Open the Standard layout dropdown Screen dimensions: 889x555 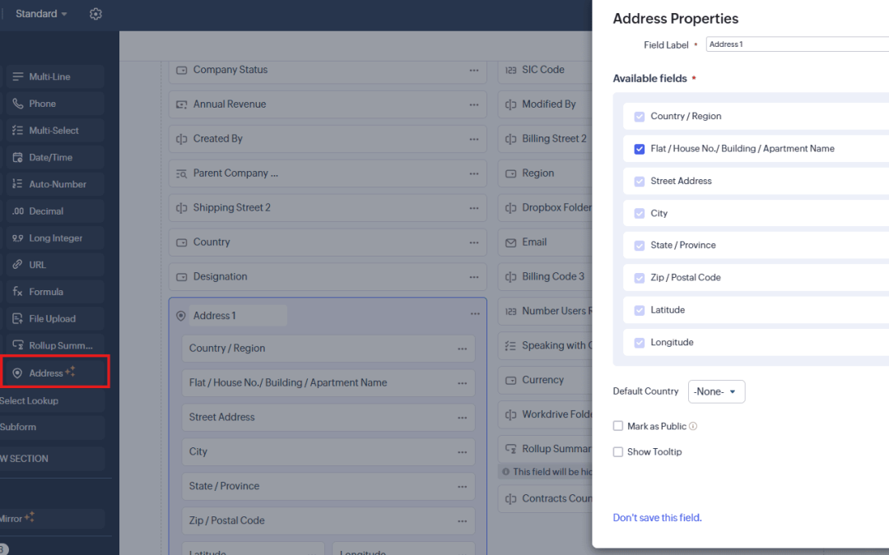pos(41,14)
